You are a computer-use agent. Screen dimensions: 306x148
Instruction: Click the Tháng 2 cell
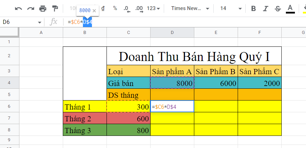coord(85,118)
